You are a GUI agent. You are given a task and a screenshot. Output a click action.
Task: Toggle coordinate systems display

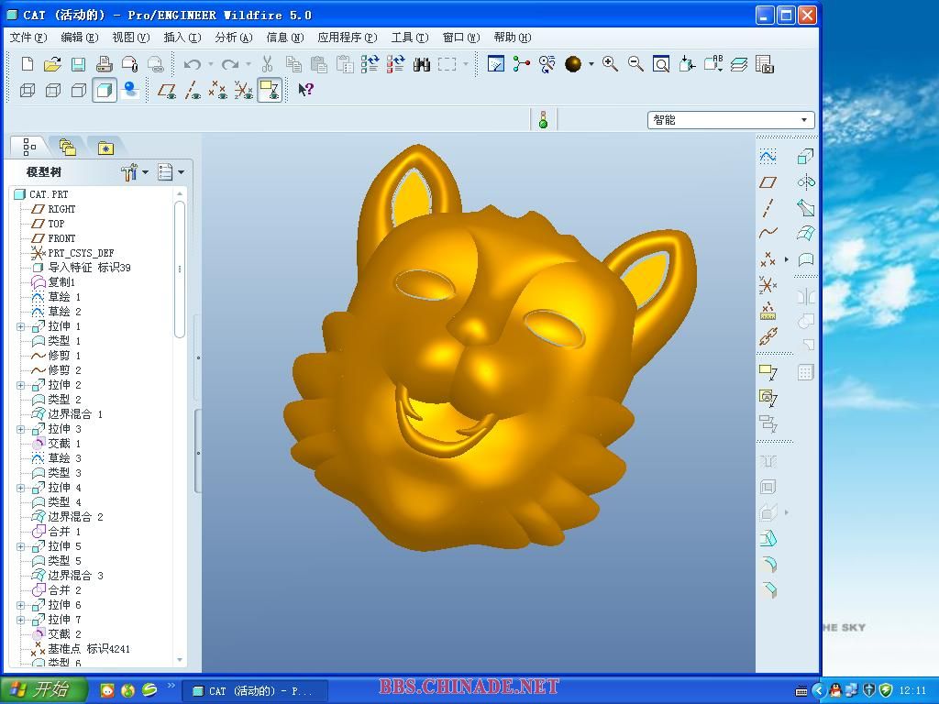[x=244, y=90]
